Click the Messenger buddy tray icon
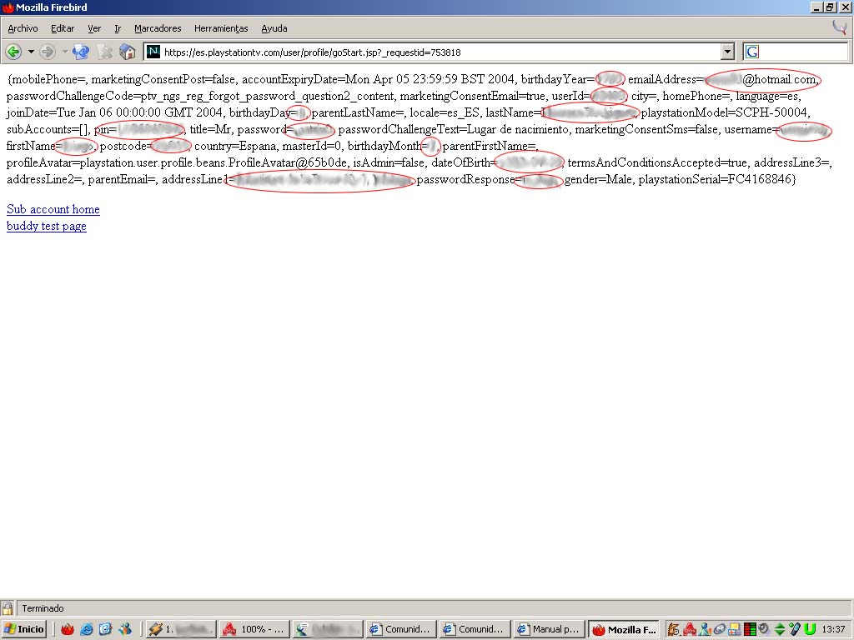 point(706,630)
